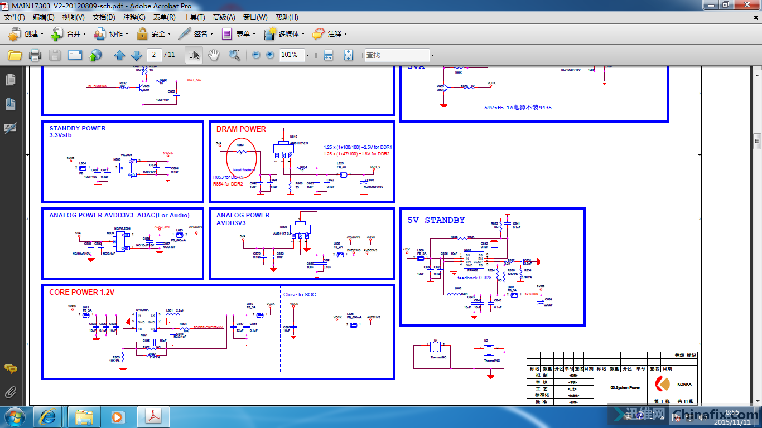Open the 注释 (Comment) toolbar menu
This screenshot has width=762, height=428.
[330, 34]
